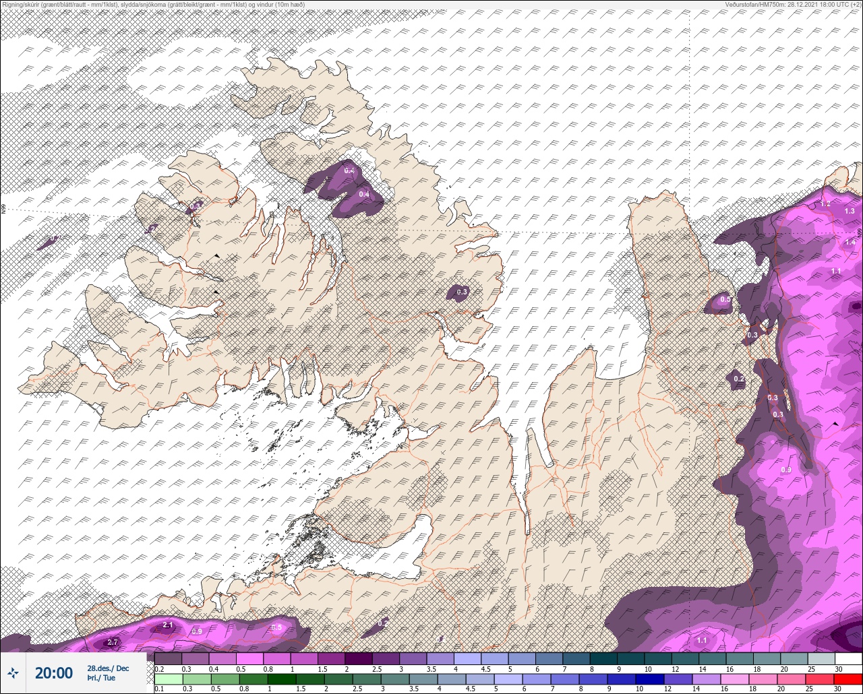The image size is (863, 694).
Task: Click the 20:00 forecast time display
Action: 53,673
